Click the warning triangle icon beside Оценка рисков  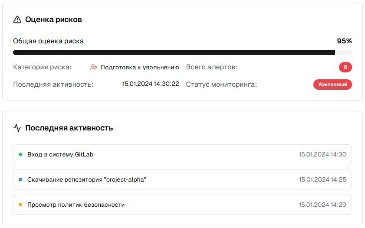pos(17,20)
